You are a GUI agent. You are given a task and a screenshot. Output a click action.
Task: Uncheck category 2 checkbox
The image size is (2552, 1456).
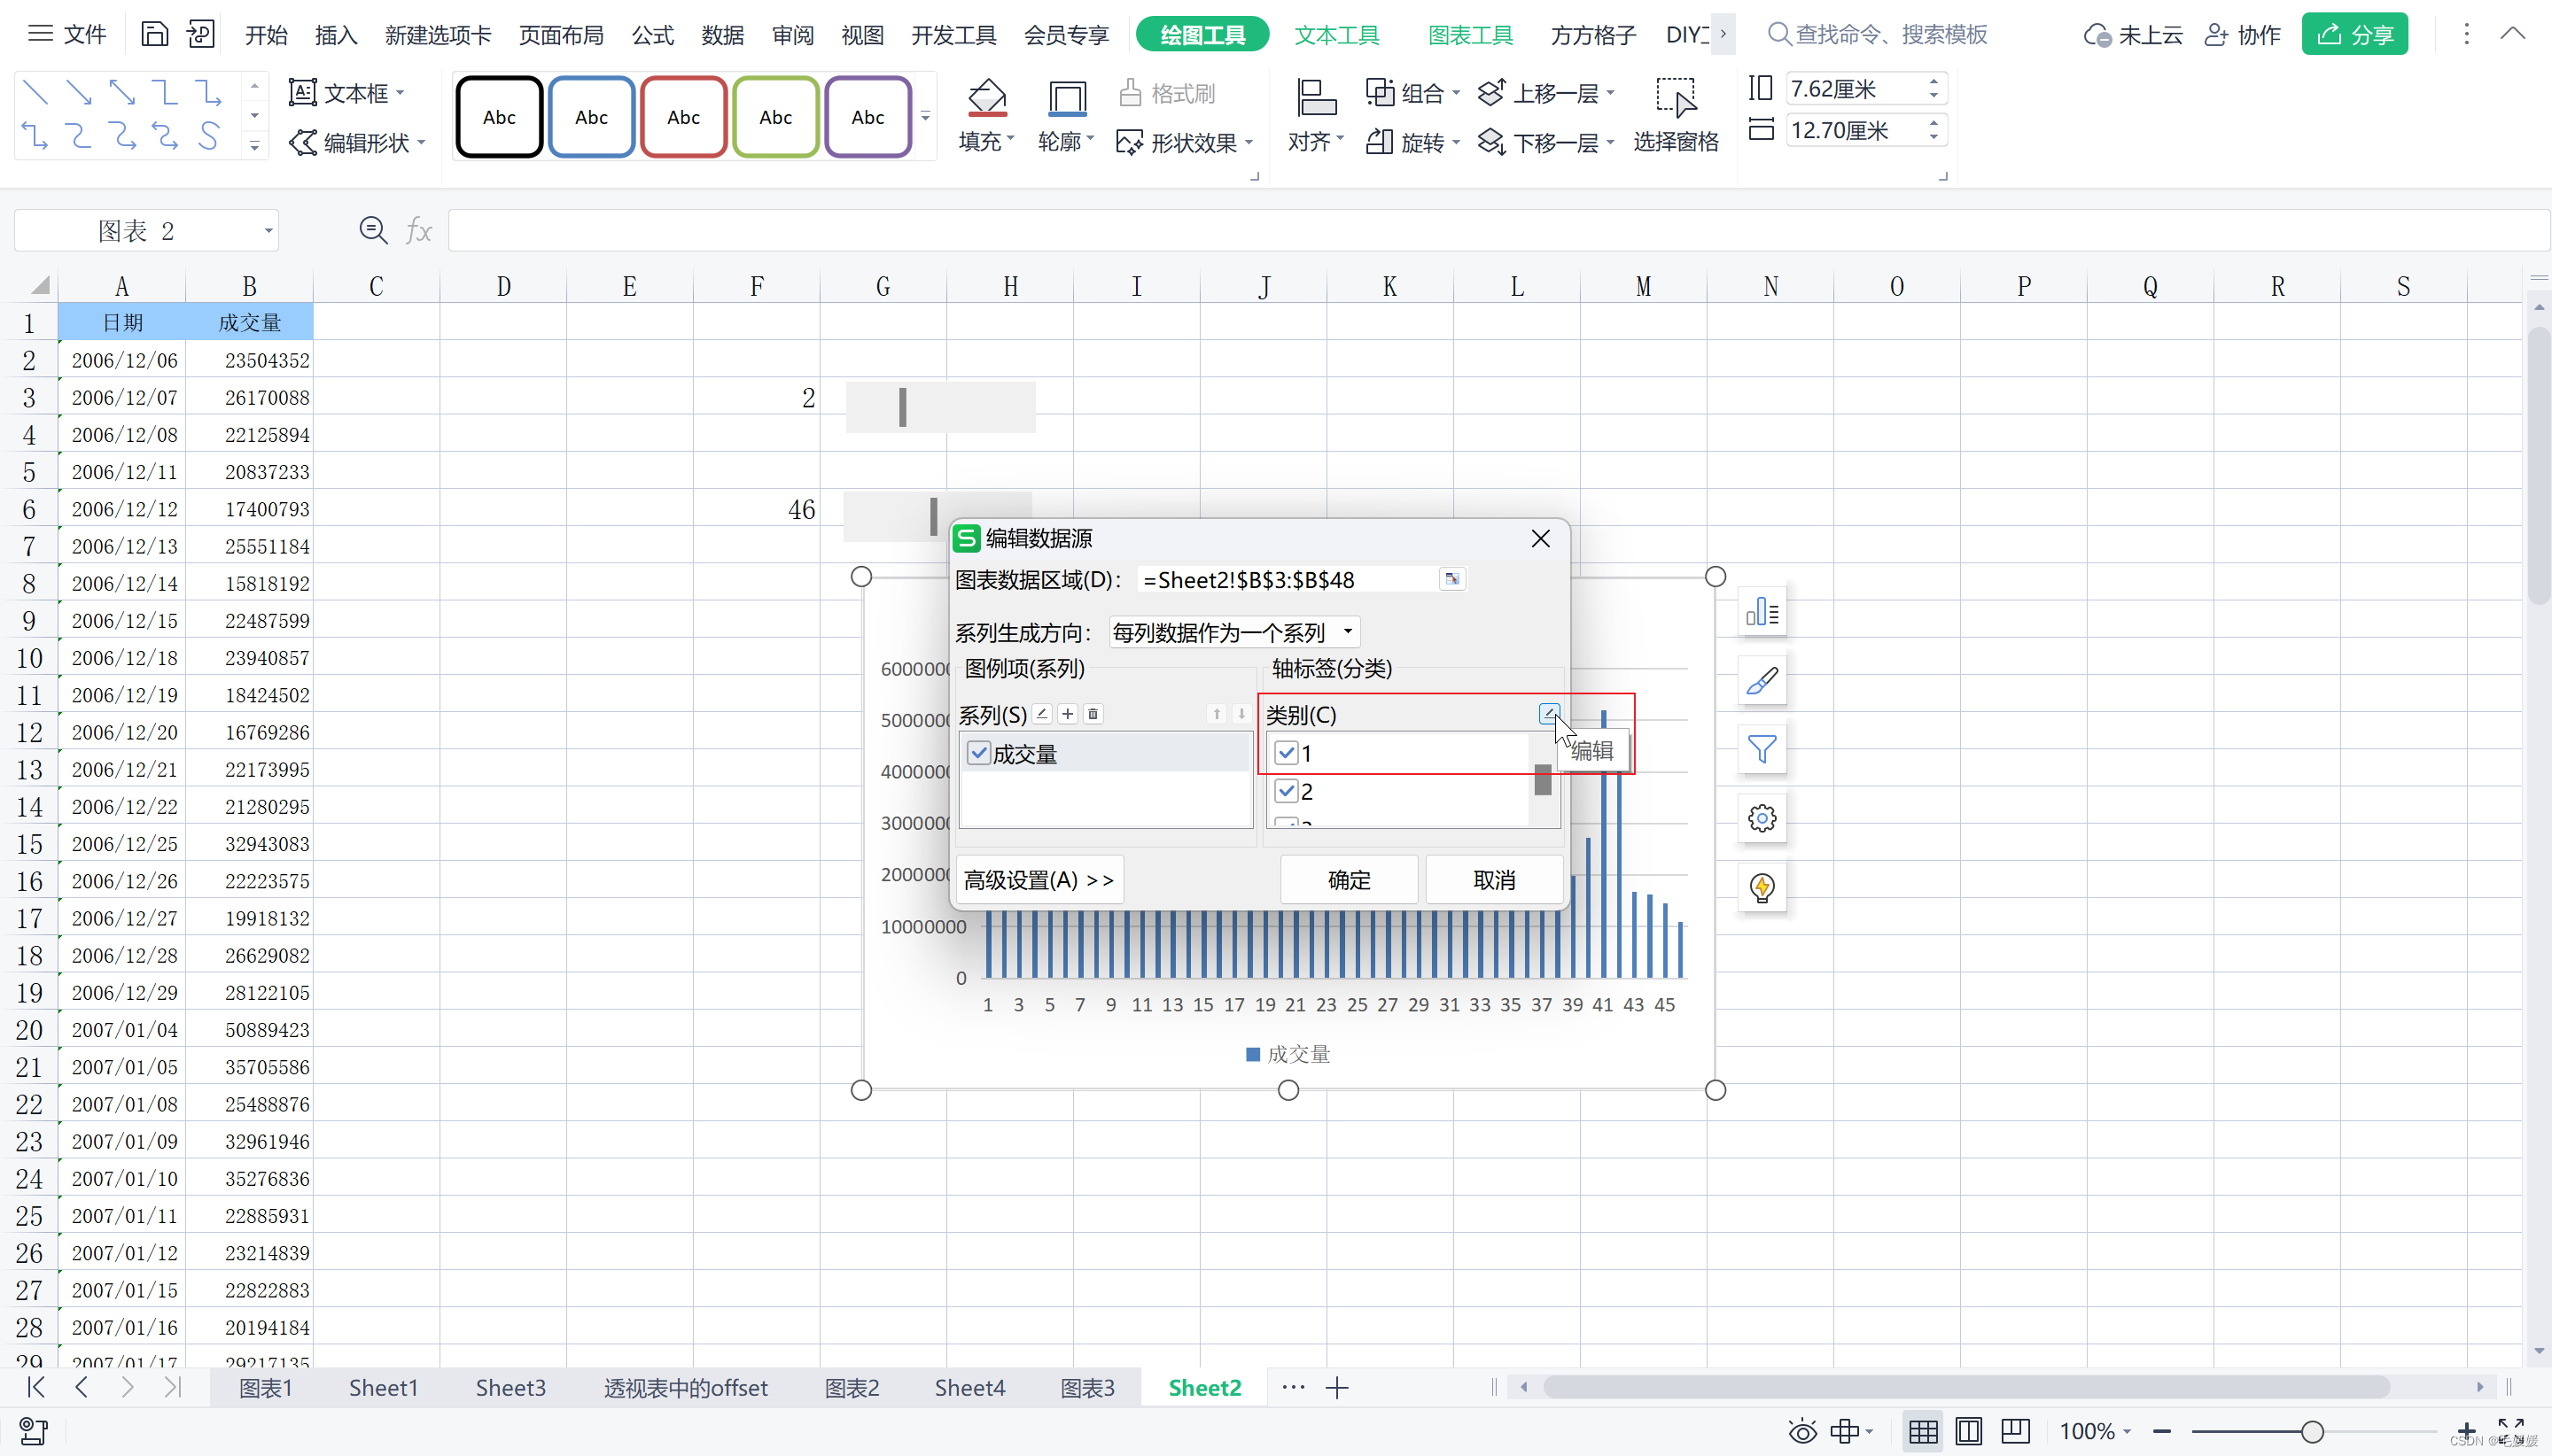pyautogui.click(x=1287, y=791)
